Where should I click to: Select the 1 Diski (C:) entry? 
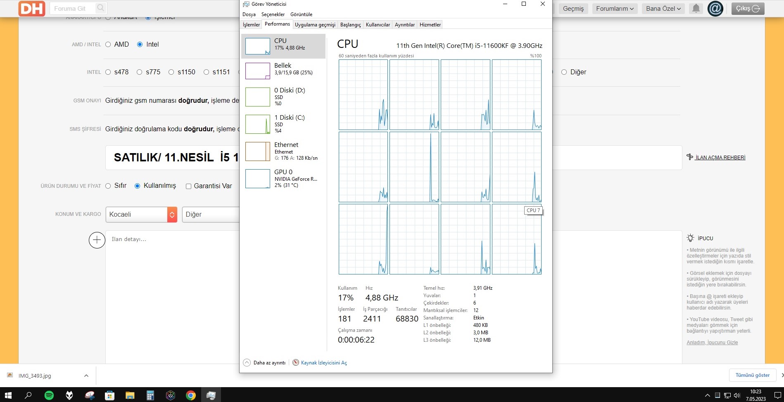(283, 124)
